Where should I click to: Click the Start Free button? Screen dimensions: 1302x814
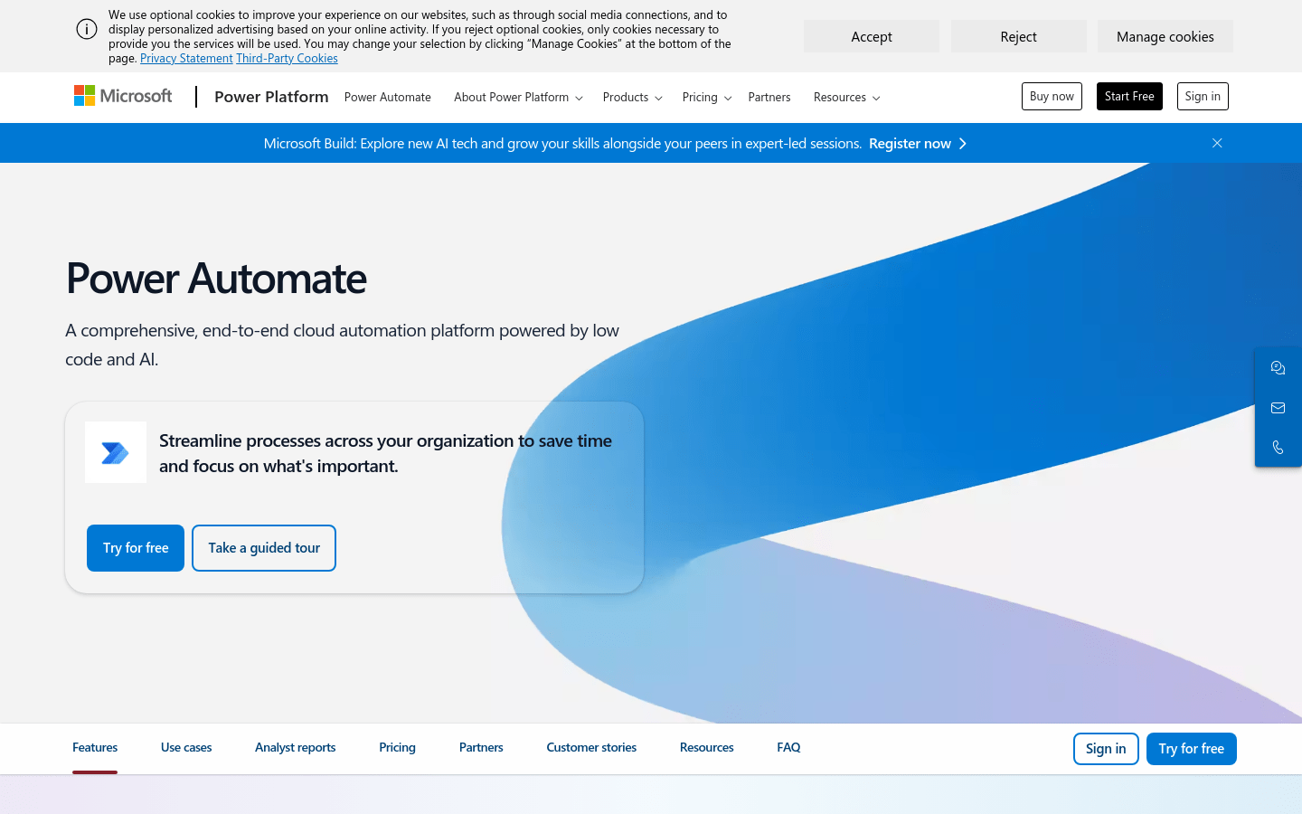[1129, 96]
